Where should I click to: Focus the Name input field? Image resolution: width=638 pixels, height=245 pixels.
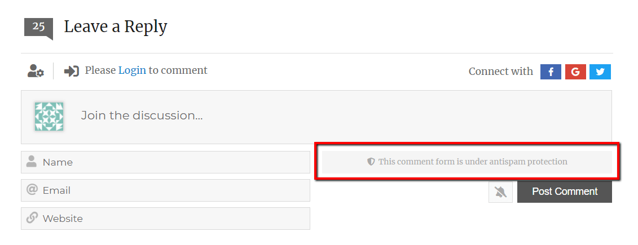(x=169, y=162)
